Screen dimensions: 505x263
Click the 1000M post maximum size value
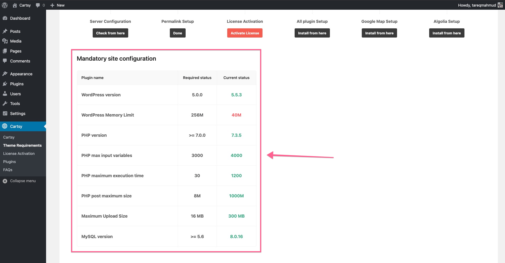point(236,196)
